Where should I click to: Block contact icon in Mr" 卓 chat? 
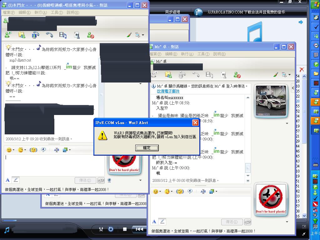[237, 75]
